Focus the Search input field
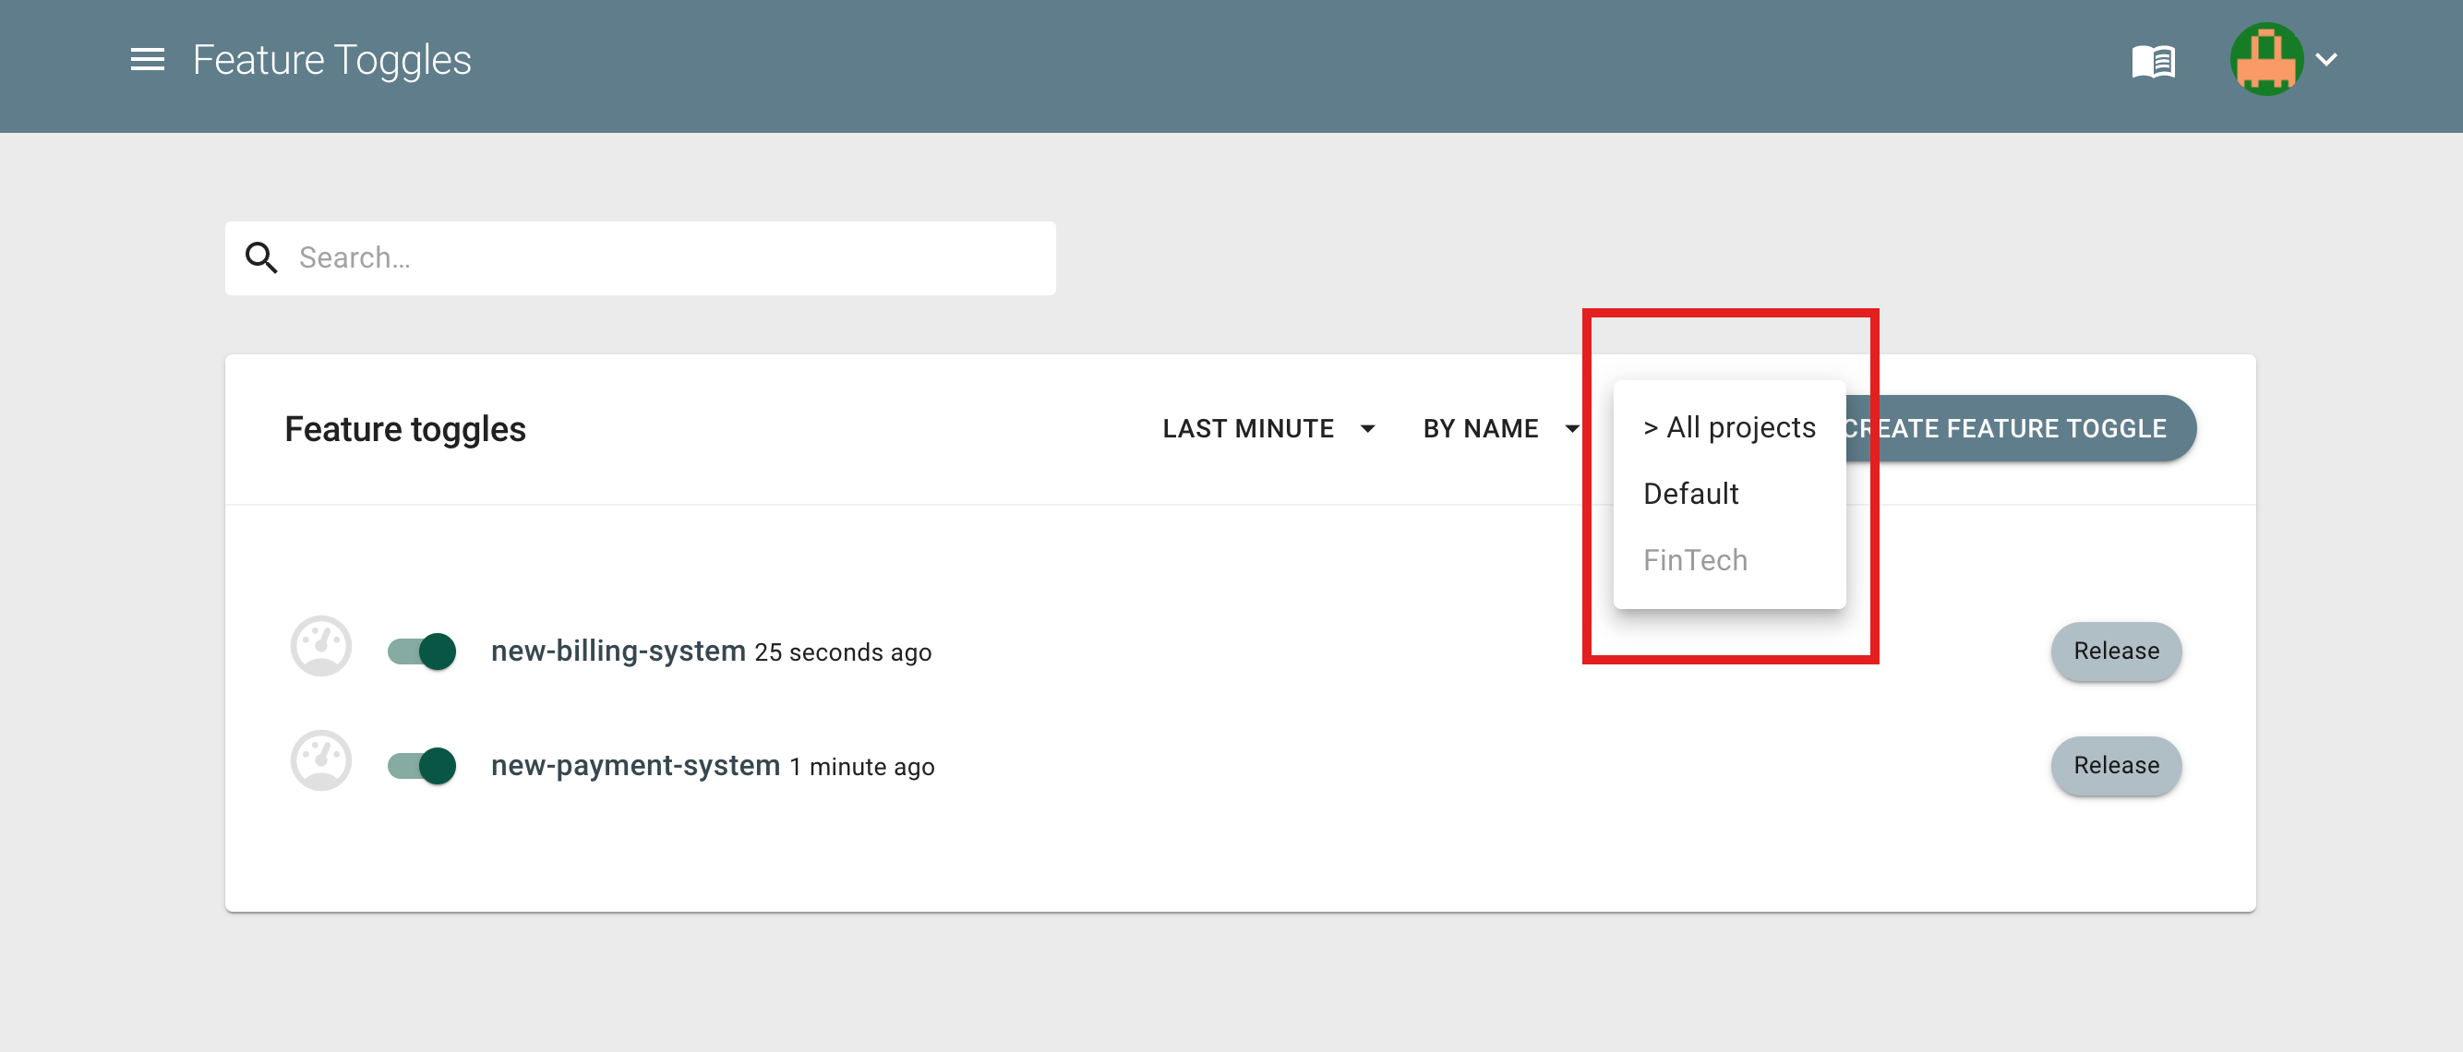Image resolution: width=2463 pixels, height=1052 pixels. tap(641, 258)
